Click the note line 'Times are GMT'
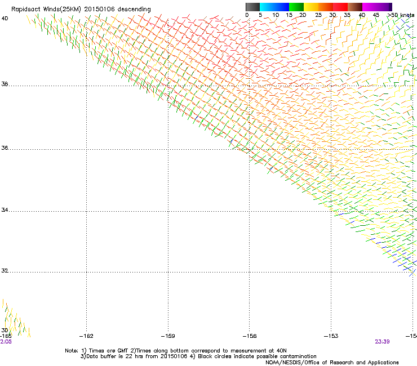Viewport: 417px width, 366px height. pyautogui.click(x=108, y=351)
